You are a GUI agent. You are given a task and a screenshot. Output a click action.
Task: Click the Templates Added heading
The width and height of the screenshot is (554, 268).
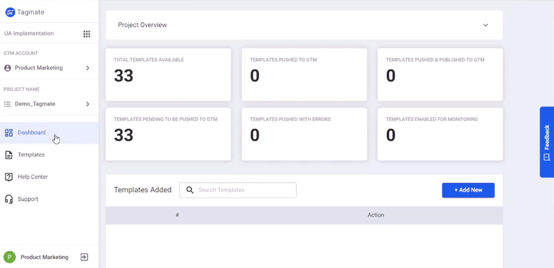pyautogui.click(x=143, y=190)
